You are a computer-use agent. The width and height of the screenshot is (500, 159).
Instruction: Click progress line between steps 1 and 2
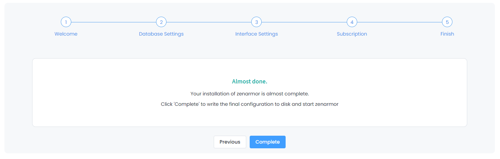113,22
